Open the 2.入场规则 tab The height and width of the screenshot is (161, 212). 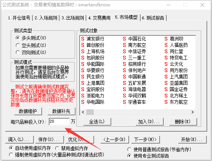pos(46,18)
